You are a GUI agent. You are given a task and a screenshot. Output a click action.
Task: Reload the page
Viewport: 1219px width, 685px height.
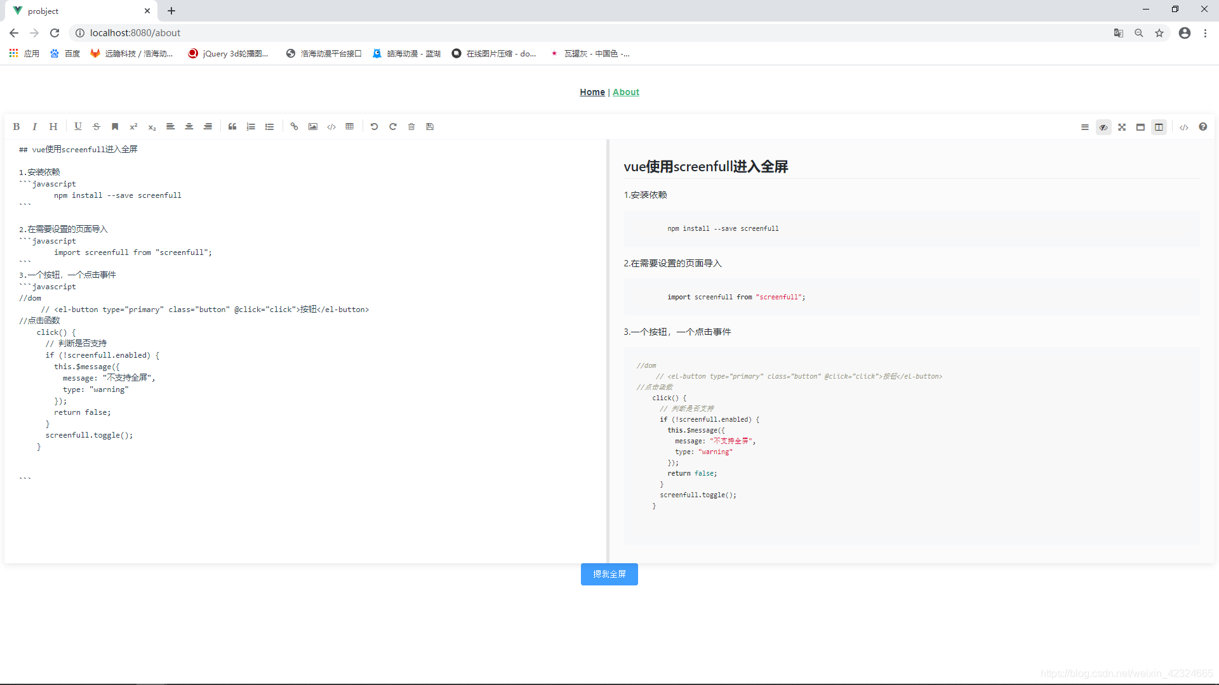(x=55, y=33)
